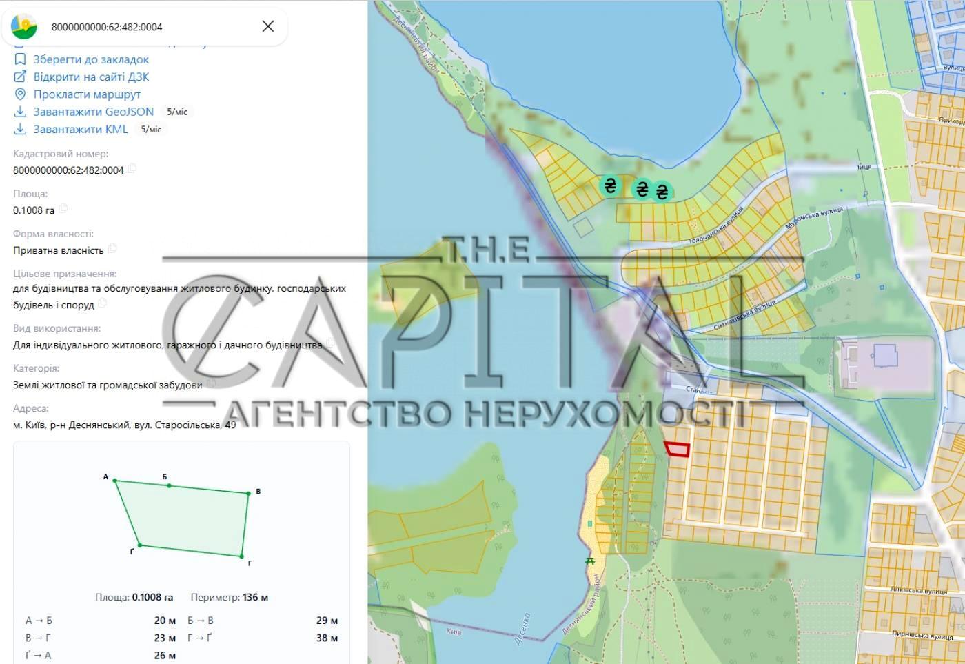Click vertex Г at the diagram's bottom-right

click(x=242, y=556)
